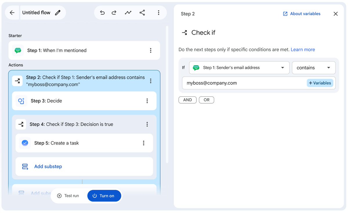
Task: Click the Untitled flow title
Action: pyautogui.click(x=36, y=13)
